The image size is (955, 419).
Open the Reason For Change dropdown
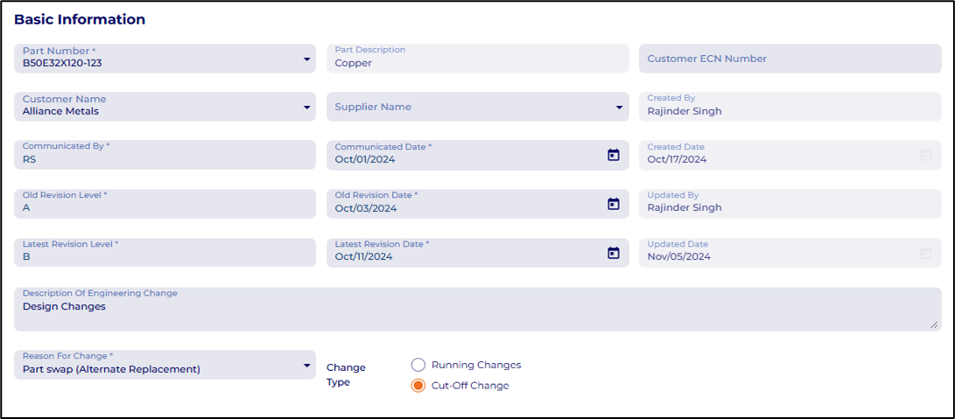(306, 366)
